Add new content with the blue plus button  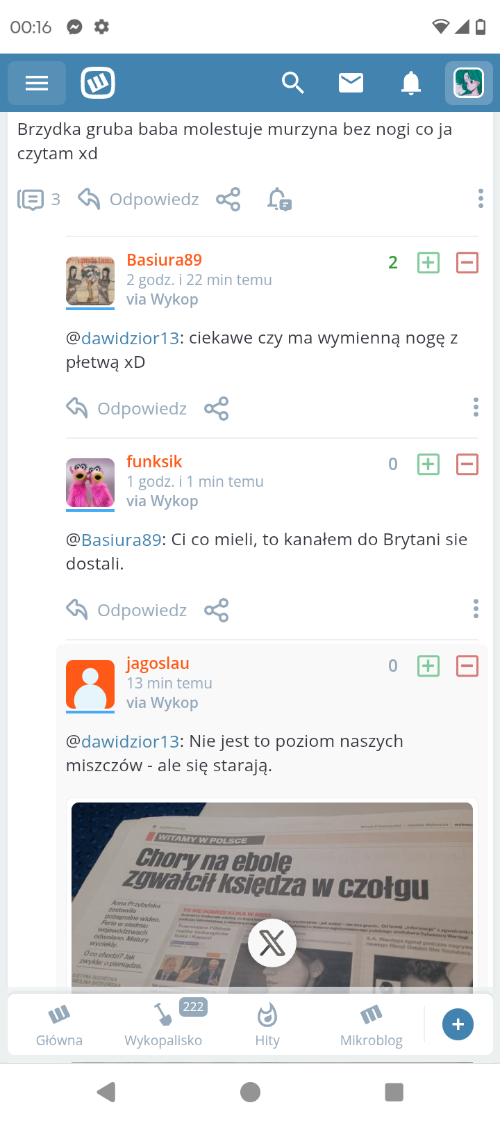click(458, 1024)
